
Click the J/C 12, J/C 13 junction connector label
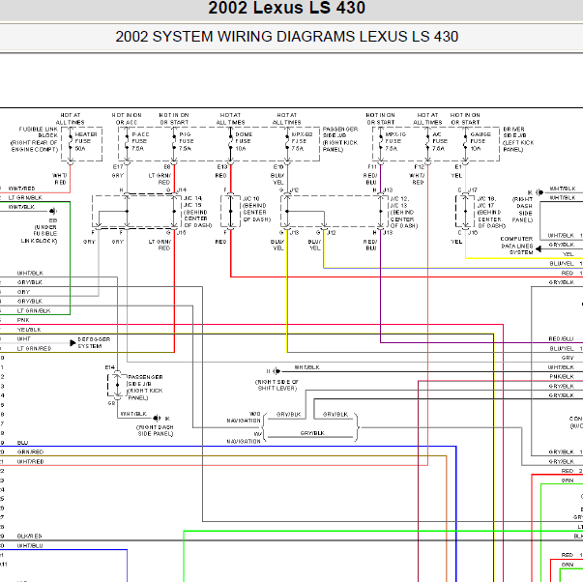[x=404, y=212]
